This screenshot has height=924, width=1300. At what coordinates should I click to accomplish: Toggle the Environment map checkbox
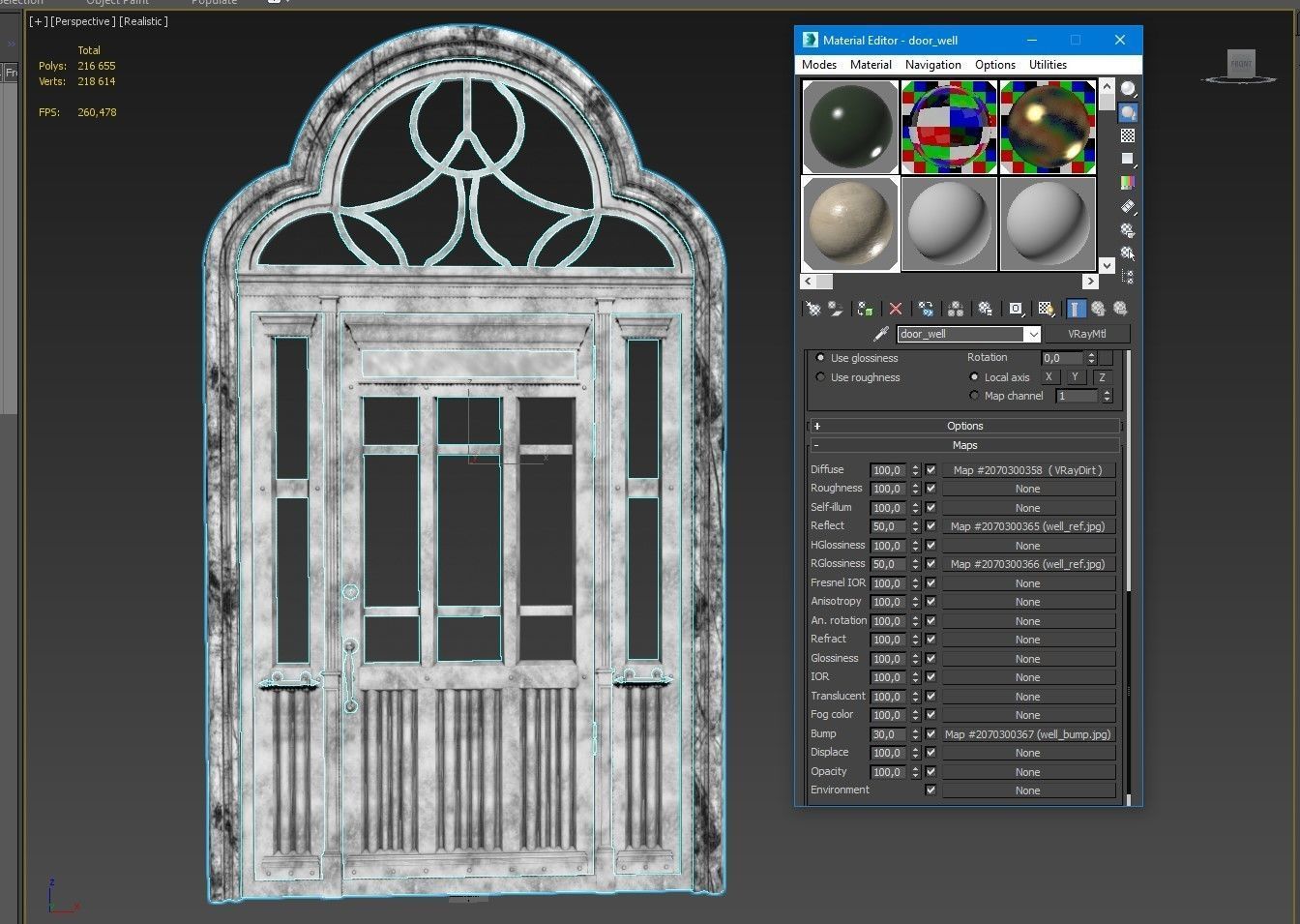point(931,790)
